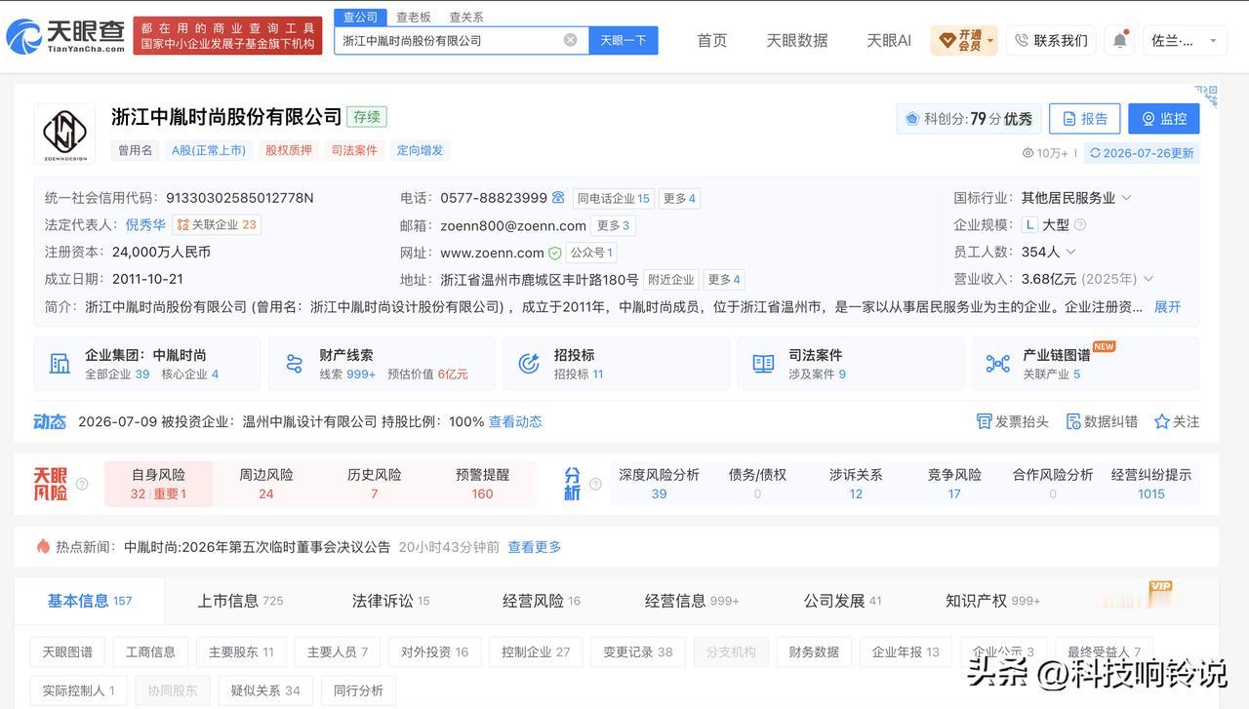Switch to 法律诉讼 15 tab

coord(390,601)
